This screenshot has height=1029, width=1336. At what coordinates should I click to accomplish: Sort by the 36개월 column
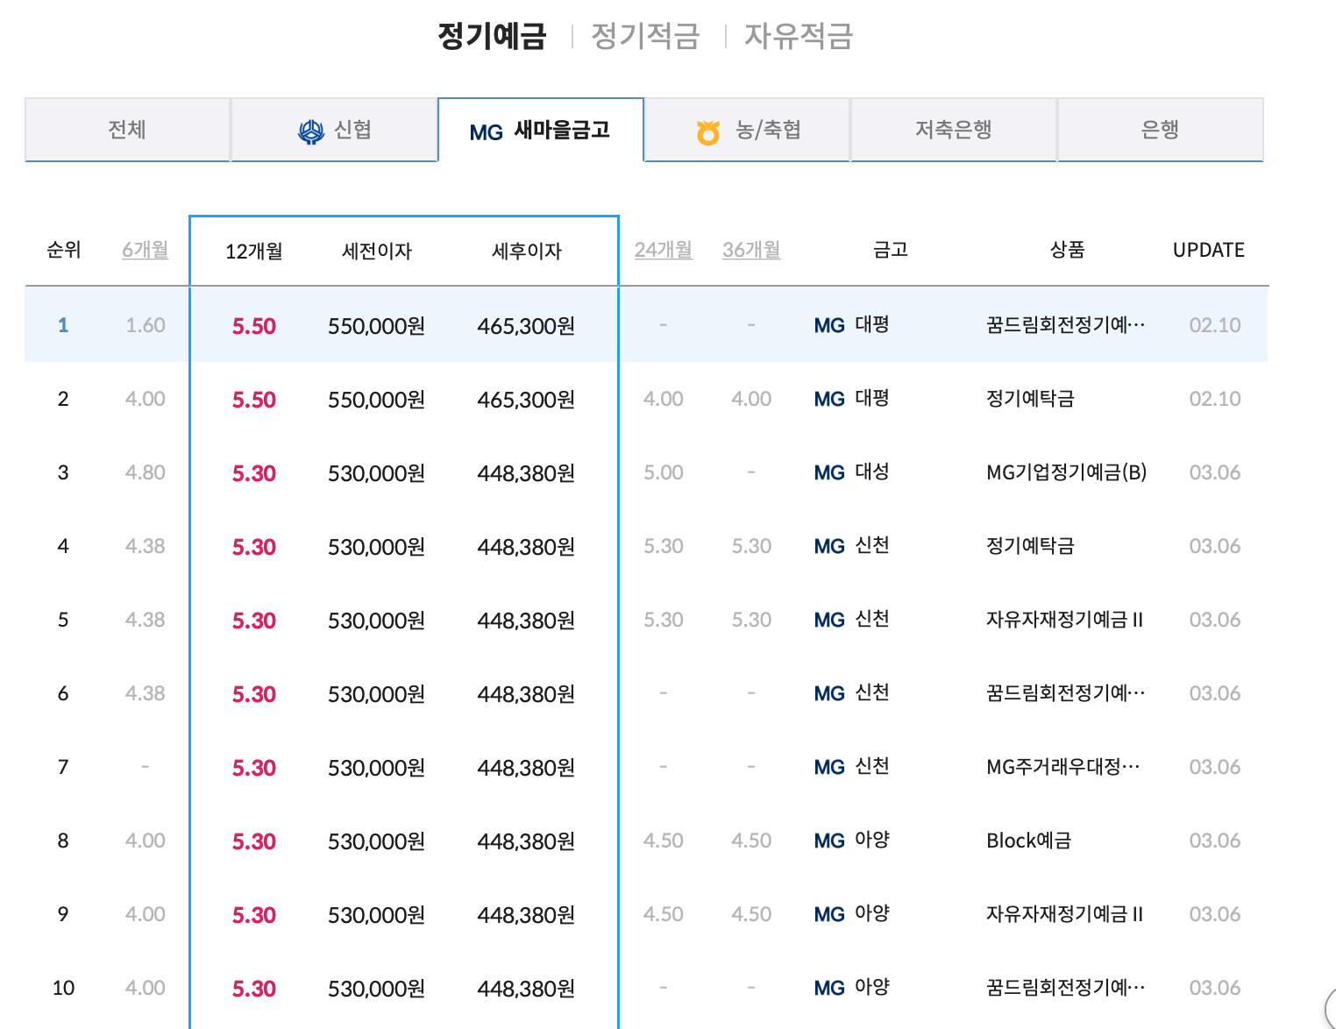point(750,250)
